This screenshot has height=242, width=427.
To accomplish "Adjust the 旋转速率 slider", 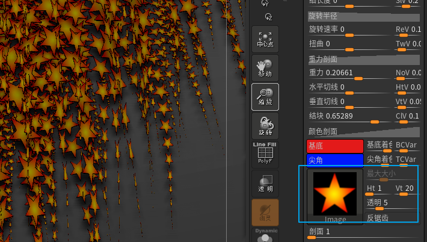I will tap(350, 31).
